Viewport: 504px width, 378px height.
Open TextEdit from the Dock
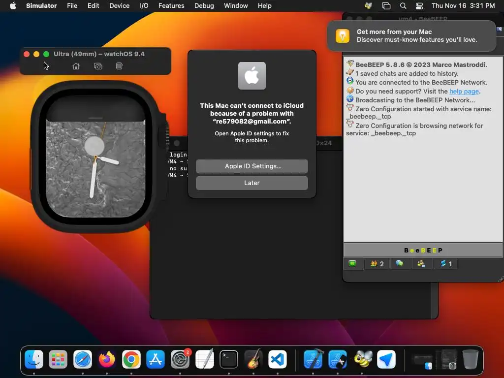click(204, 359)
